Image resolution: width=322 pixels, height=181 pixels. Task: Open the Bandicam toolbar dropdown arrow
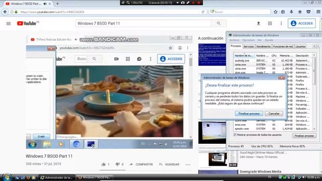pyautogui.click(x=178, y=3)
